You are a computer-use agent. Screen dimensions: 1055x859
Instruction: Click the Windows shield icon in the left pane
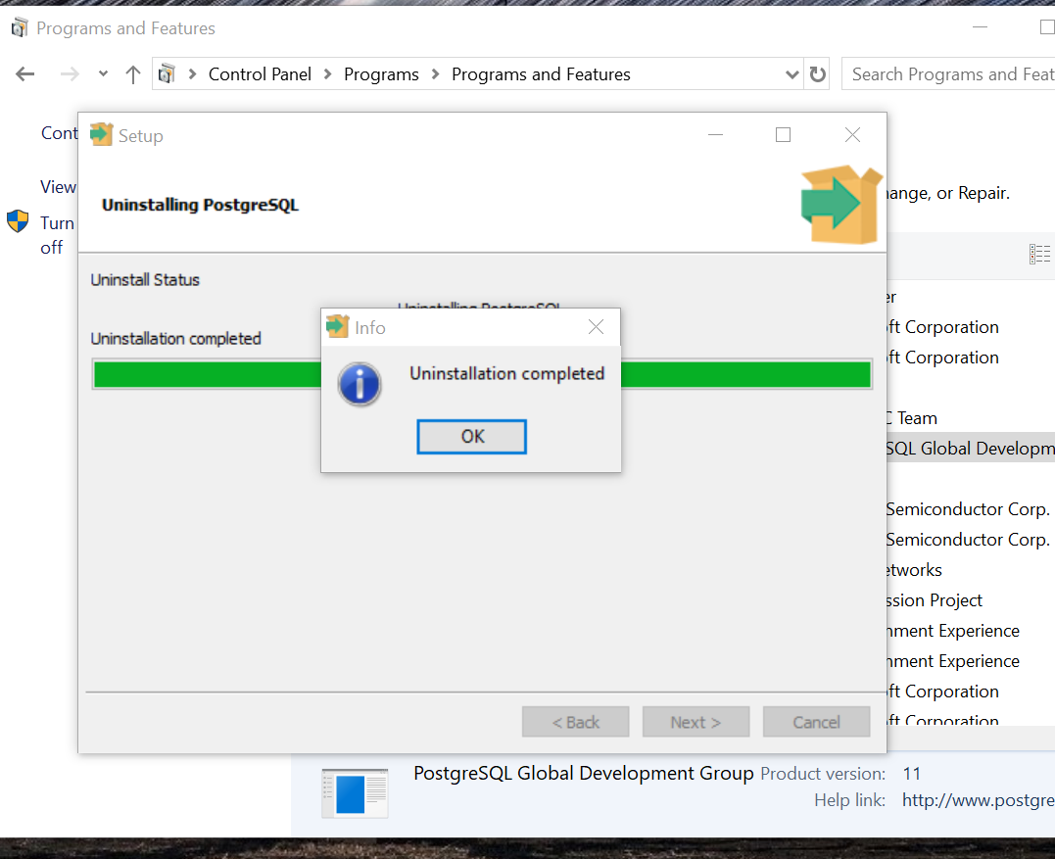click(18, 221)
